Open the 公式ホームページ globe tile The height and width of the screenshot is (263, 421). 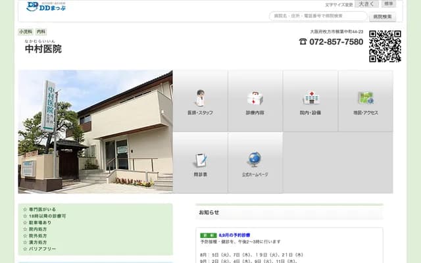[x=255, y=162]
